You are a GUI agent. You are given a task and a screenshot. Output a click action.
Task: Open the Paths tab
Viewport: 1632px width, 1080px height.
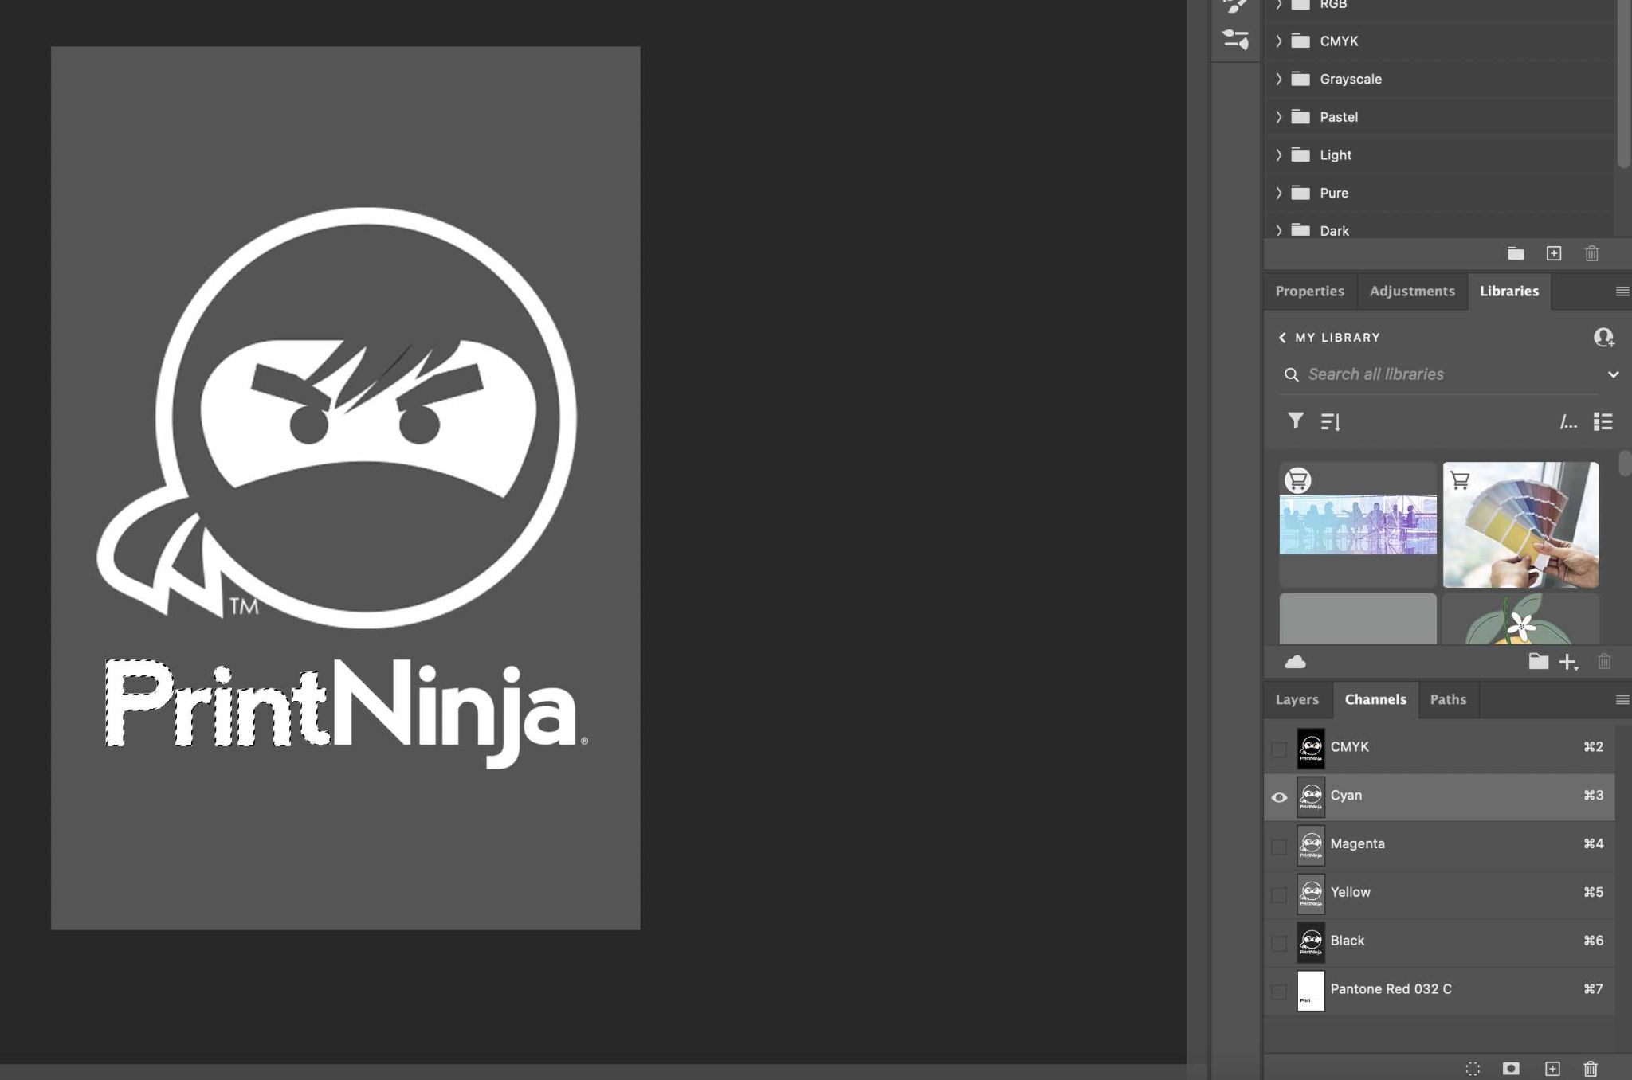pos(1449,699)
